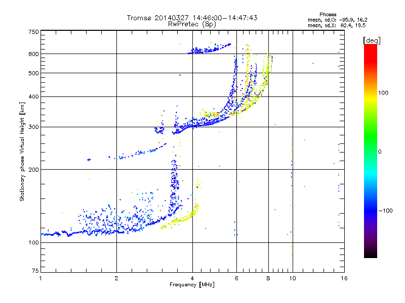The width and height of the screenshot is (405, 303).
Task: Click the 'Stationary phase Virtual Height [km]' axis title
Action: pos(22,151)
